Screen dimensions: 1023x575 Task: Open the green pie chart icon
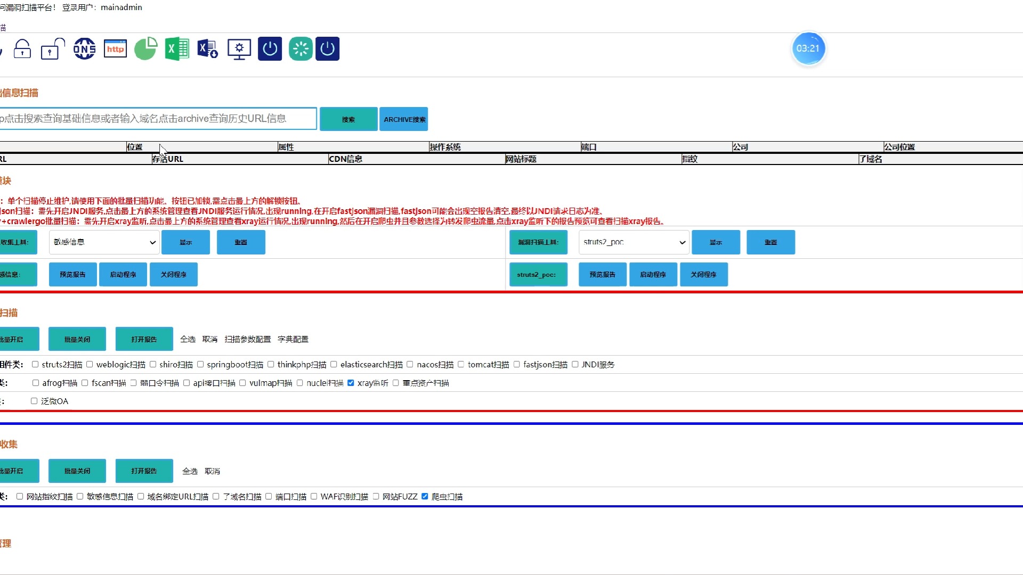click(145, 49)
